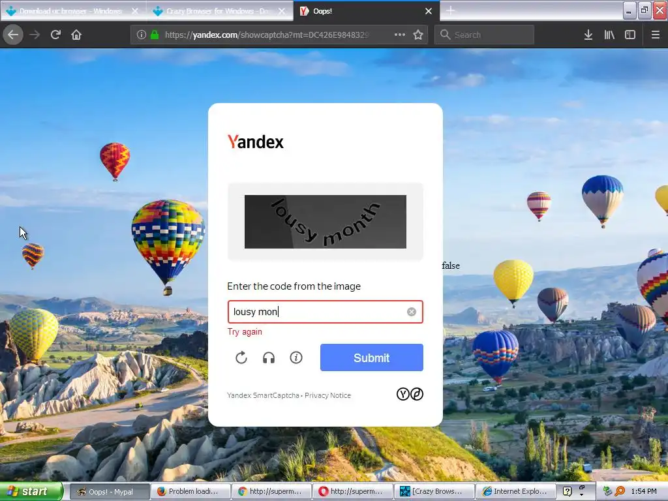Click the Try again error text

(245, 332)
